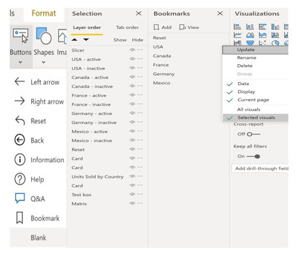Open the Shapes dropdown chevron
299x256 pixels.
(x=44, y=62)
